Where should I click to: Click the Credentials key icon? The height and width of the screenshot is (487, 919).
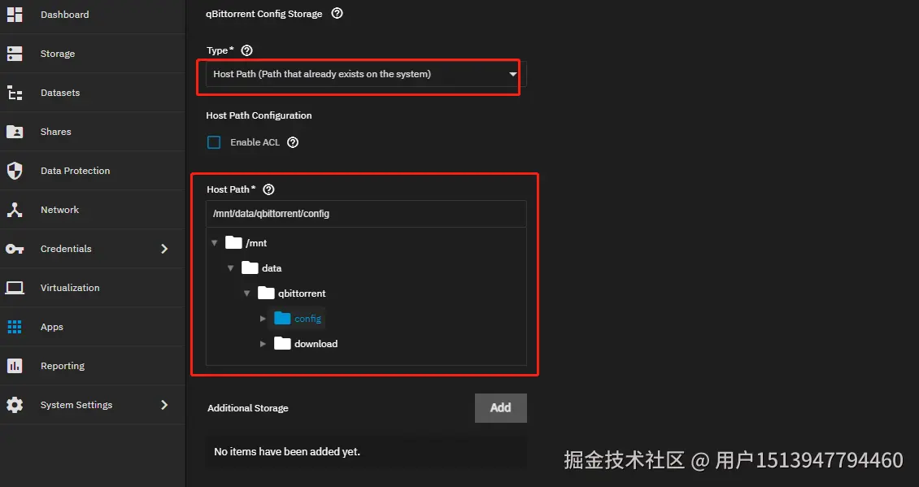[15, 249]
